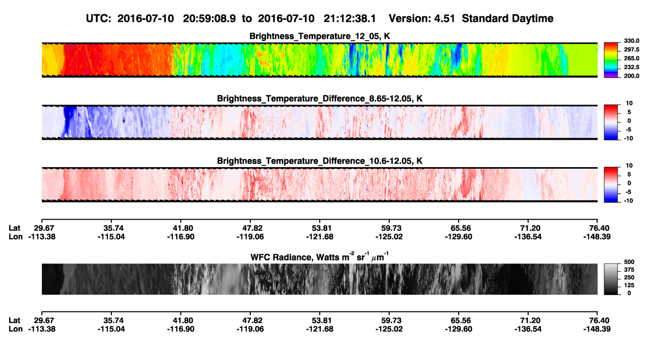Viewport: 664px width, 340px height.
Task: Click the "UTC:" label in the title
Action: pos(100,18)
